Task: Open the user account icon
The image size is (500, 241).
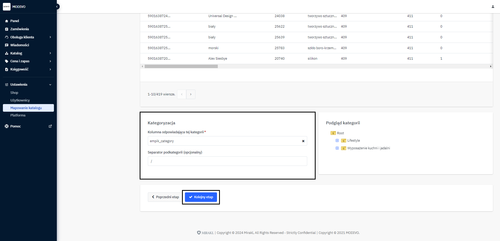Action: pos(493,7)
